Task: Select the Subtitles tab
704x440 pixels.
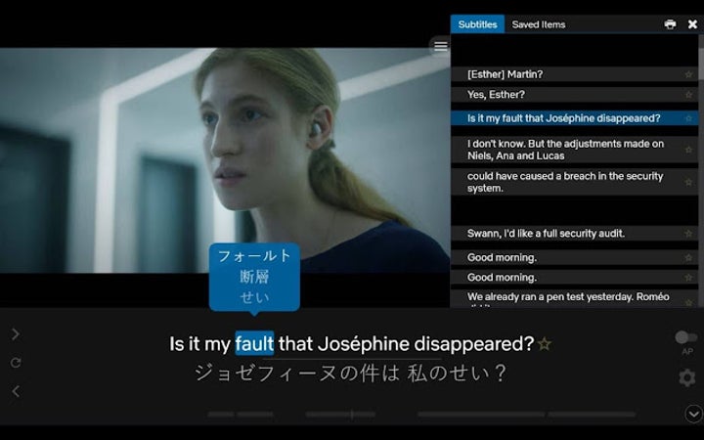Action: 477,24
